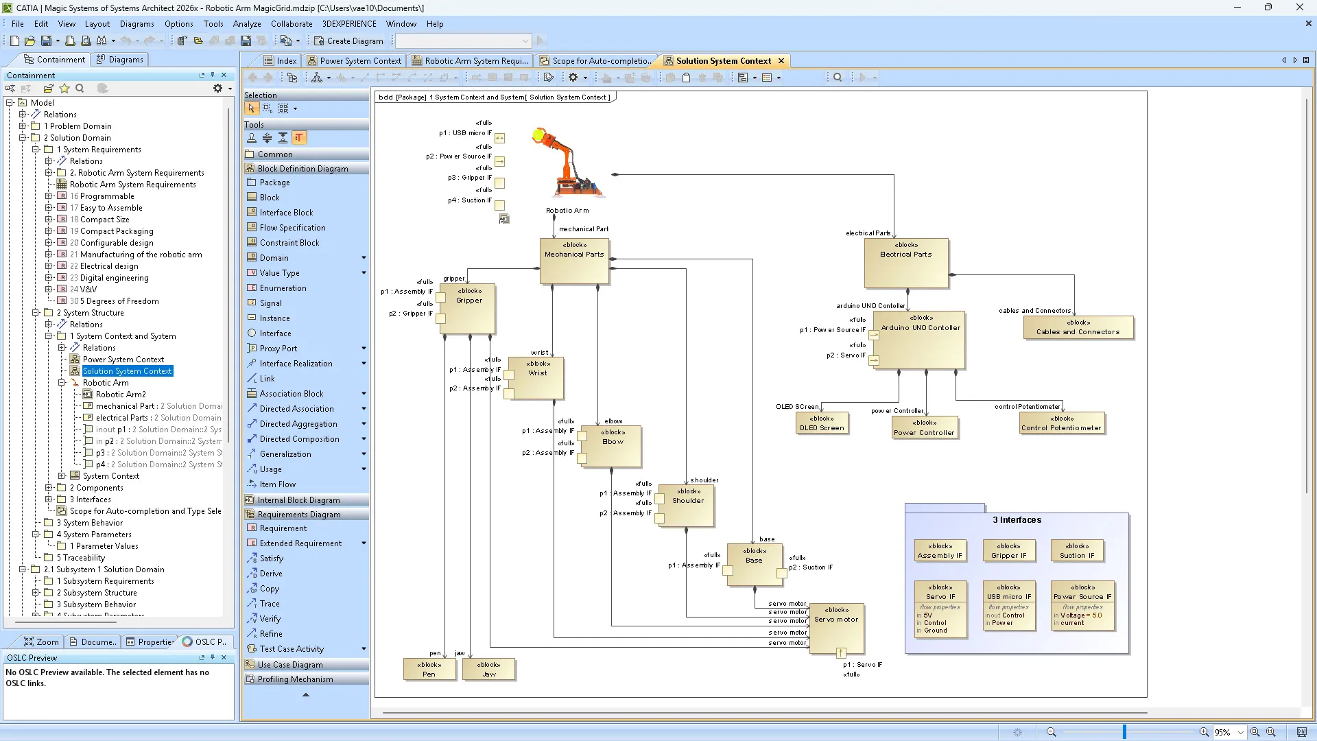Screen dimensions: 1317x741
Task: Click the Create Diagram button
Action: coord(348,41)
